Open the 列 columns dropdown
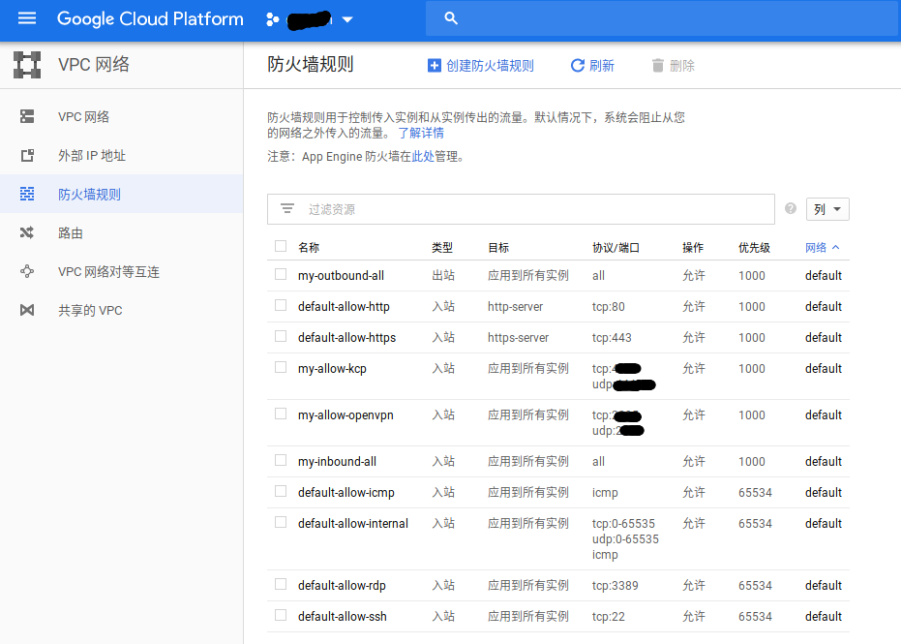Viewport: 901px width, 644px height. pyautogui.click(x=827, y=209)
